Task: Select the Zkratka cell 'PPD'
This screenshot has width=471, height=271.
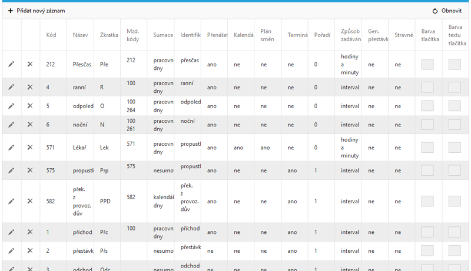Action: (105, 201)
